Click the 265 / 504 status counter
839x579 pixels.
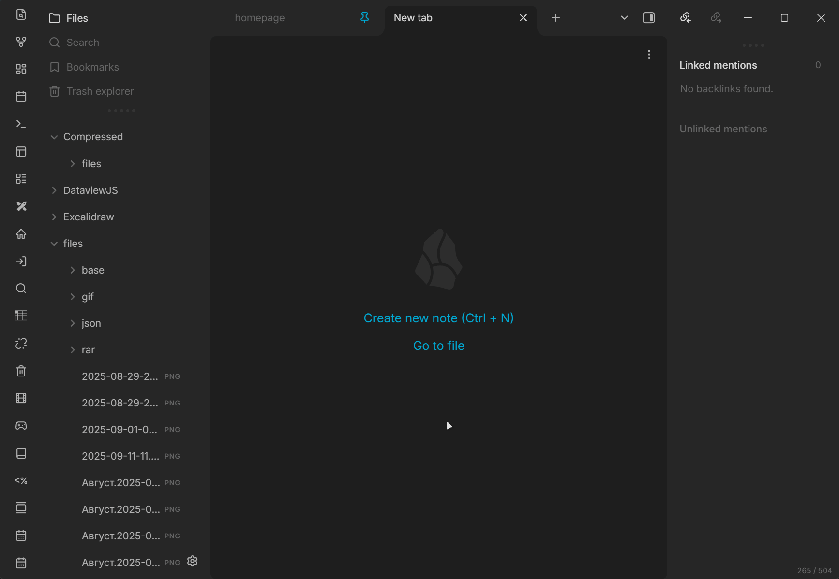(814, 570)
